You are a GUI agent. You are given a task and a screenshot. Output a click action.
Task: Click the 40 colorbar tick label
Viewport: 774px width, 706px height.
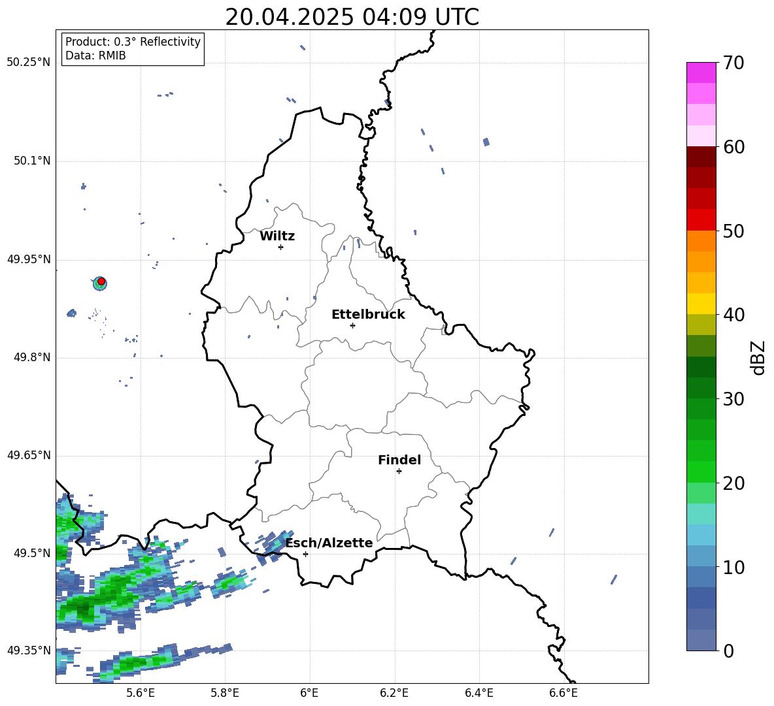(733, 315)
